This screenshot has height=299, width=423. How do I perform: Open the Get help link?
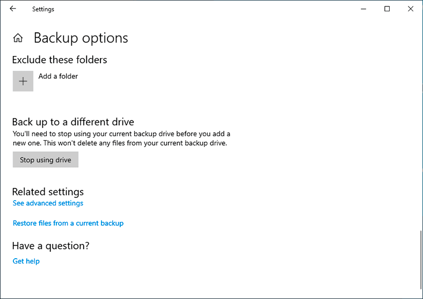pos(26,261)
